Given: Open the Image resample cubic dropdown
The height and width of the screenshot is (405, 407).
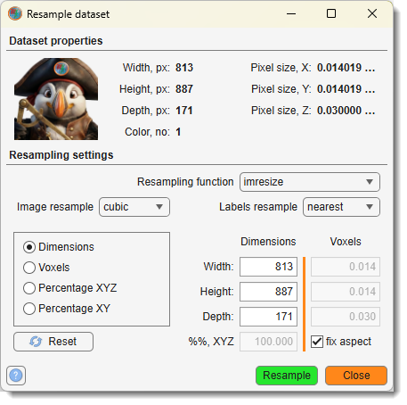Looking at the screenshot, I should point(134,207).
